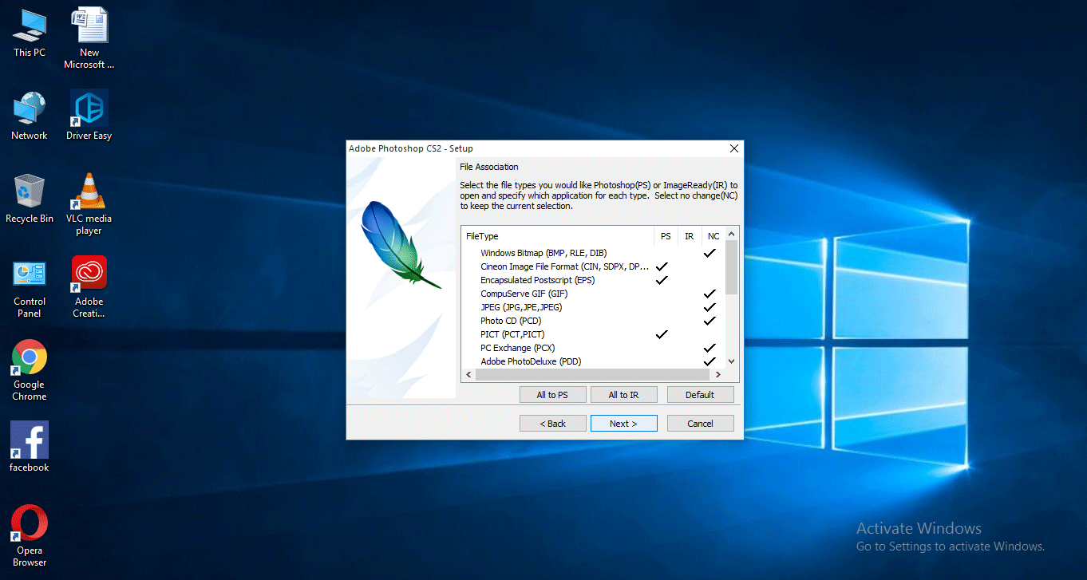Select the Adobe Creative Cloud shortcut icon

[x=89, y=287]
